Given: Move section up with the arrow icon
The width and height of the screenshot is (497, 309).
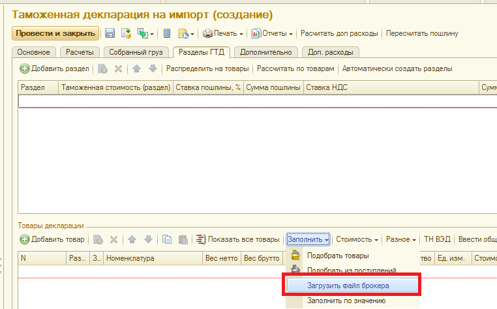Looking at the screenshot, I should coord(136,68).
